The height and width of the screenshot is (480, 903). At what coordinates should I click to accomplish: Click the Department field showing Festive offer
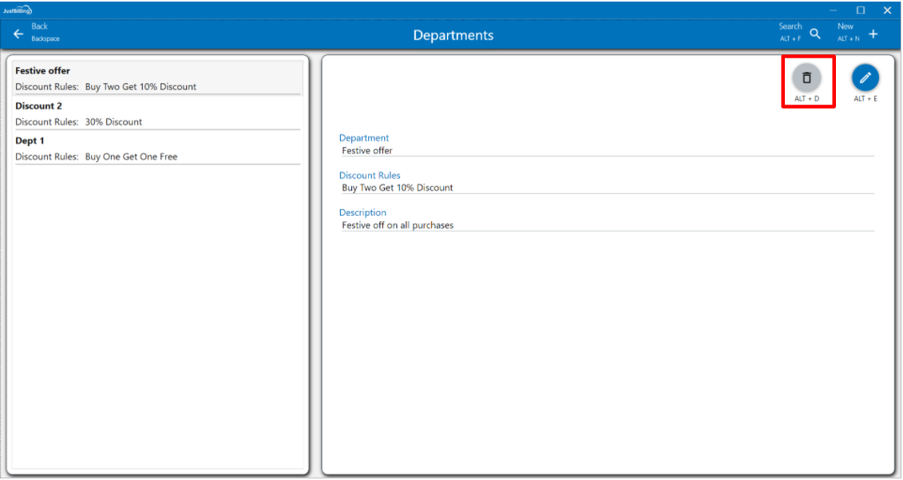[367, 150]
